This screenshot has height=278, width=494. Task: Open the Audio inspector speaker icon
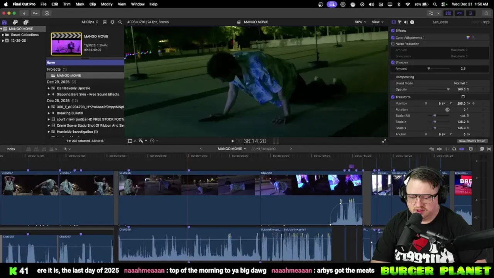406,22
